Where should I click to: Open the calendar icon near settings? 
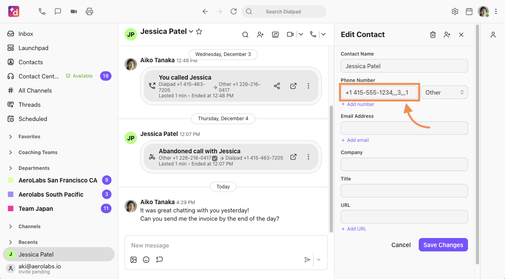[x=469, y=11]
